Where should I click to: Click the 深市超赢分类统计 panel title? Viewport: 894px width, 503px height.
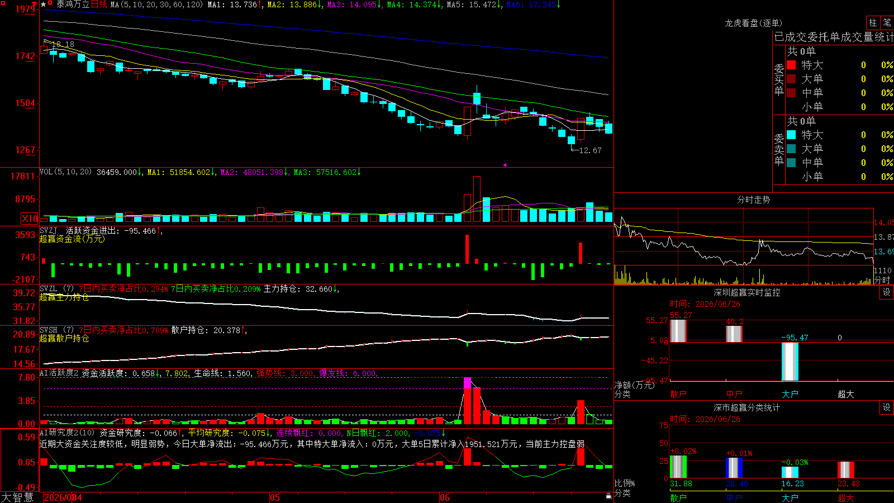(x=746, y=407)
